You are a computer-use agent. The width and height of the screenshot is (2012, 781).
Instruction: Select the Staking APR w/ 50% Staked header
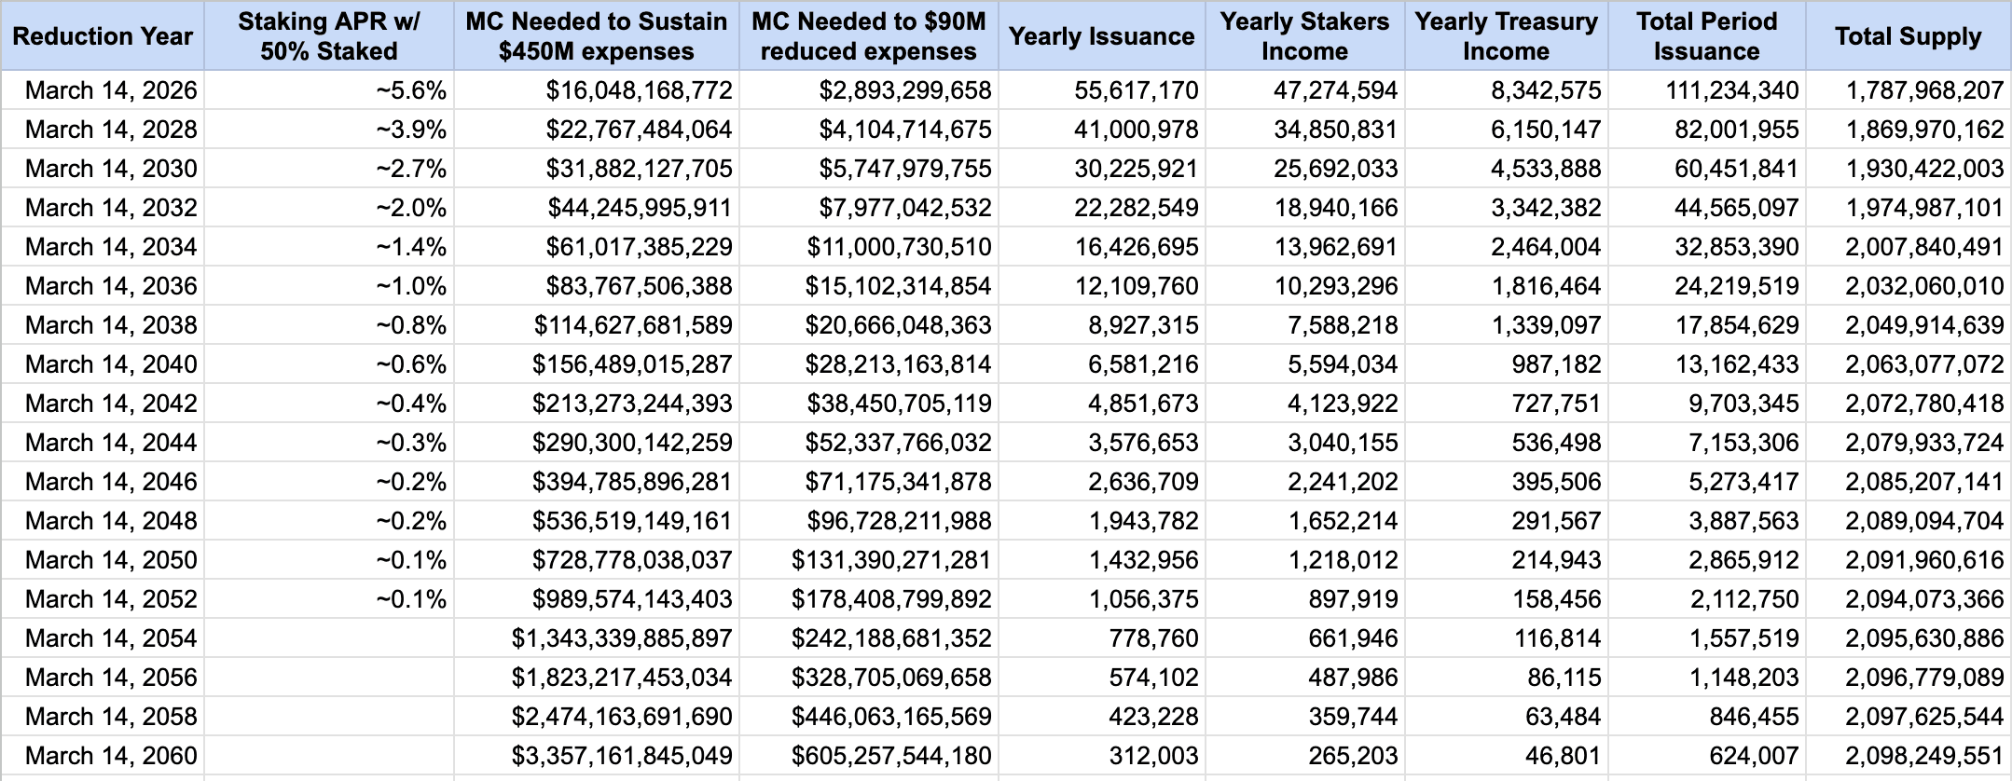328,36
